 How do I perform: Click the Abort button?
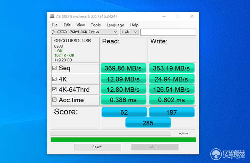tap(155, 147)
